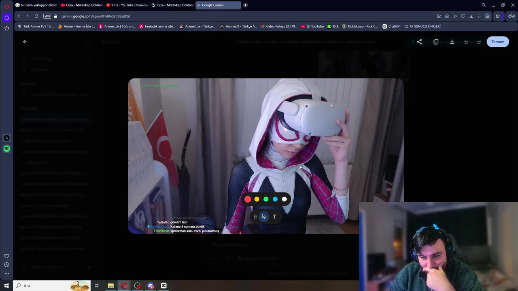The width and height of the screenshot is (518, 291).
Task: Open the sidebar history clock icon
Action: tap(6, 265)
